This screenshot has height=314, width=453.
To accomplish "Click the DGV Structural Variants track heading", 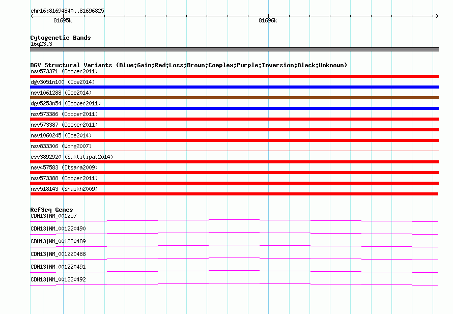I will [x=189, y=65].
